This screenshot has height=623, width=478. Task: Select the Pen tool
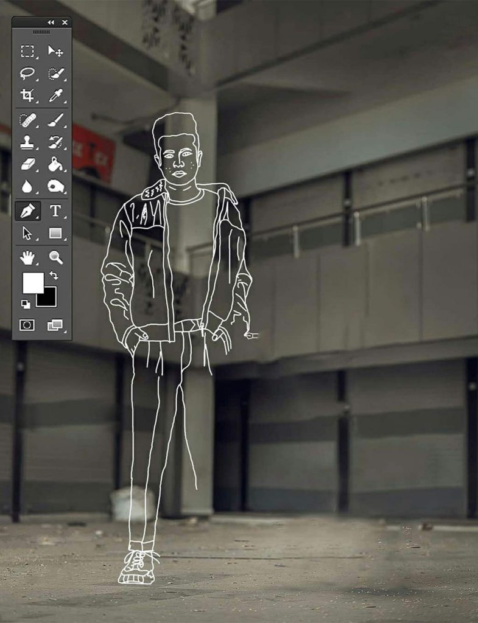pos(27,211)
